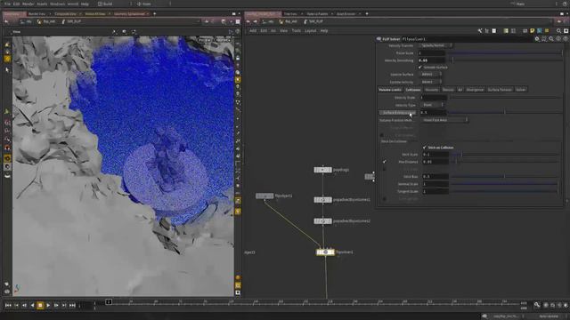
Task: Click the current frame marker on timeline
Action: [109, 302]
